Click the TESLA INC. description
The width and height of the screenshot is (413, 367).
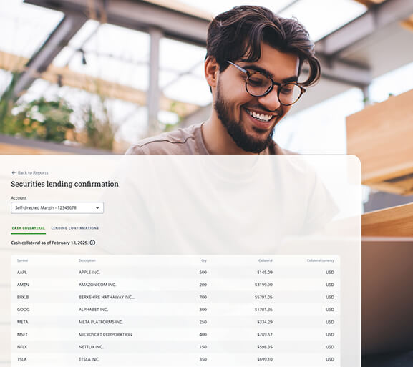pyautogui.click(x=89, y=359)
